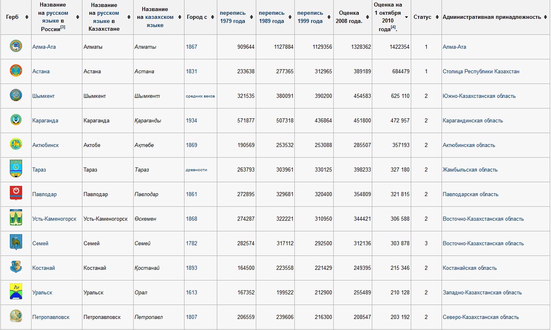Screen dimensions: 551x330
Task: Open 'Костанайская область' link
Action: (x=470, y=268)
